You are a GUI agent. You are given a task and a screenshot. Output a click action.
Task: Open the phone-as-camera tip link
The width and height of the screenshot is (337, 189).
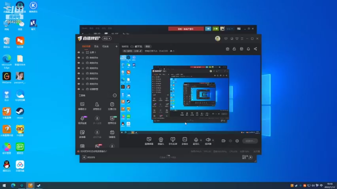click(93, 151)
